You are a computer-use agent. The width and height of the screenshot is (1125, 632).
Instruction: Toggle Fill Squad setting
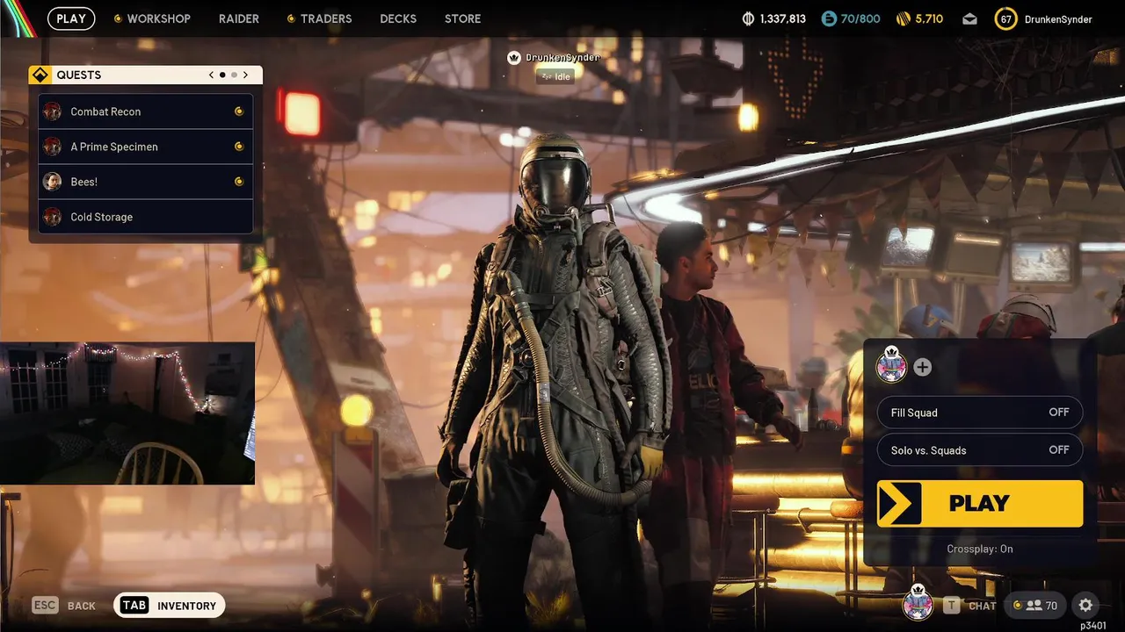[x=980, y=413]
